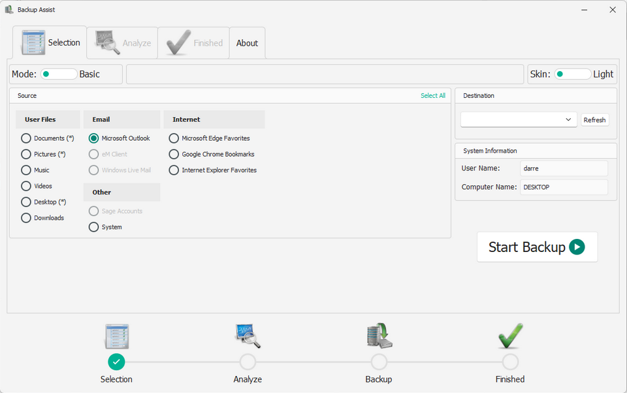Close the Backup Assist window
Screen dimensions: 627x393
tap(613, 10)
